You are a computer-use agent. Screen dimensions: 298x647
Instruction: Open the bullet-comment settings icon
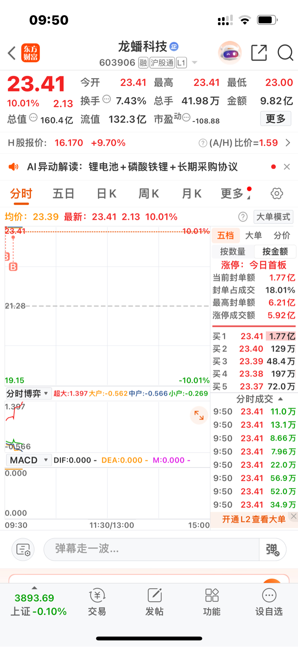(23, 549)
